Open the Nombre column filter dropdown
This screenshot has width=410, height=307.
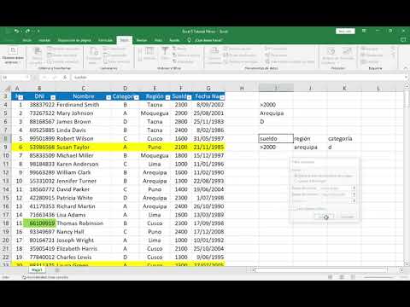pyautogui.click(x=108, y=97)
